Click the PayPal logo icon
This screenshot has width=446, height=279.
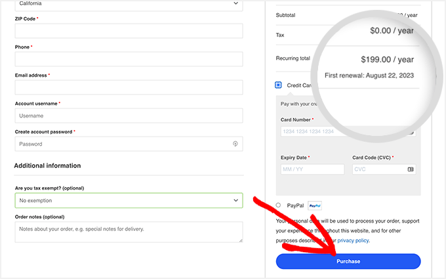pos(315,205)
